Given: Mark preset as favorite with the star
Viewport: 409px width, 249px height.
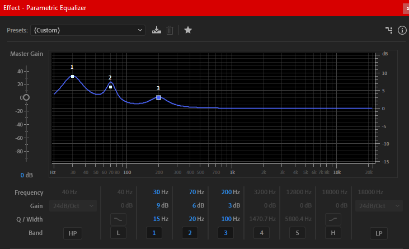Looking at the screenshot, I should [188, 30].
